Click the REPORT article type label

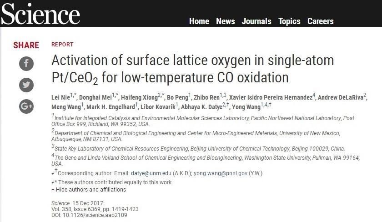click(x=62, y=45)
